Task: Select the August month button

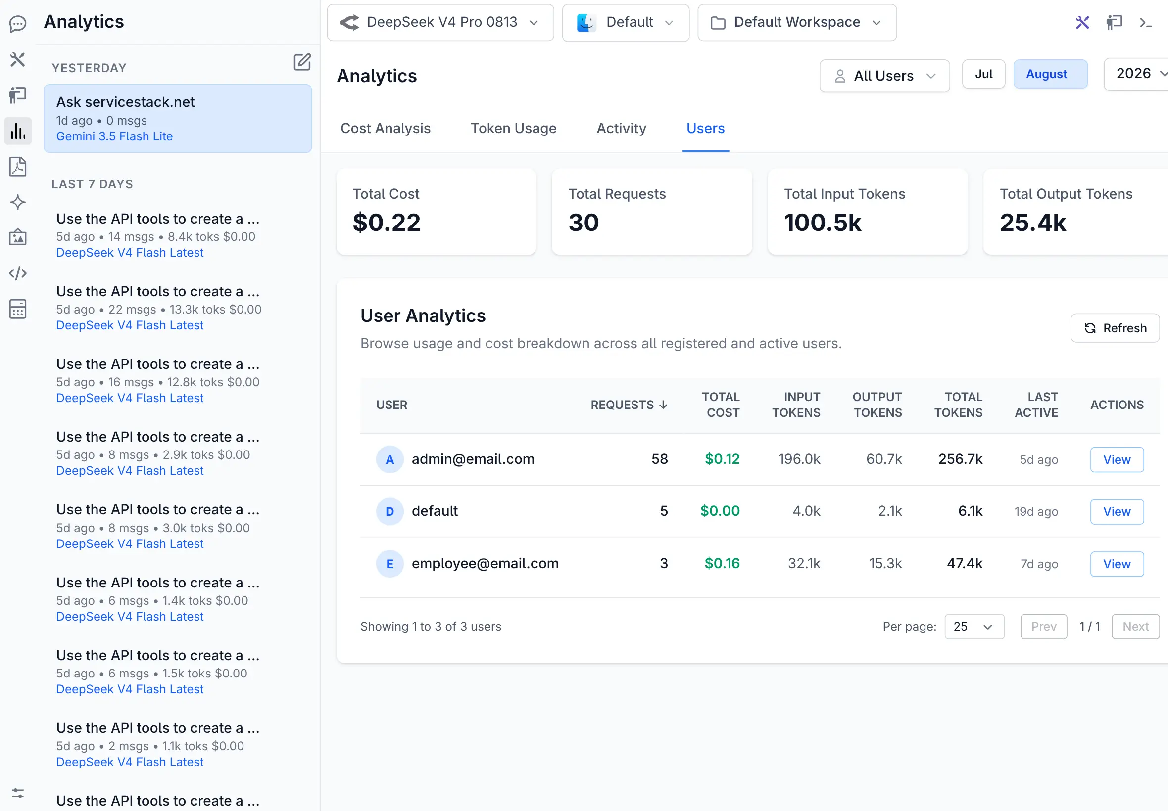Action: (1050, 74)
